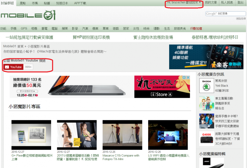The width and height of the screenshot is (247, 168).
Task: Open the bruce chen welcome dropdown
Action: (x=184, y=2)
